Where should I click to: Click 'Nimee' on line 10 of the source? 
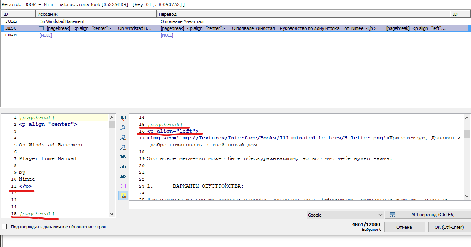[x=27, y=179]
